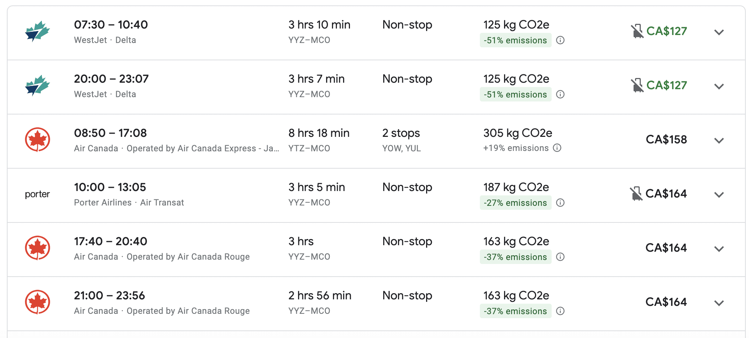Expand the 2-stop Air Canada flight details
This screenshot has width=749, height=338.
[719, 140]
